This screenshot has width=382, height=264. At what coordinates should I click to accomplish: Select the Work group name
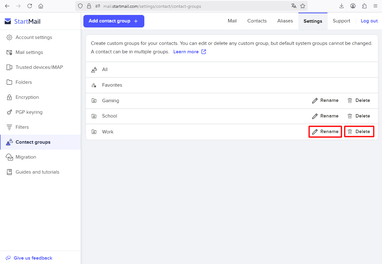click(108, 132)
